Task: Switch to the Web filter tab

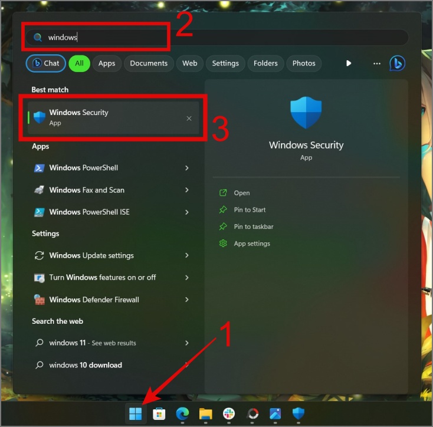Action: 190,63
